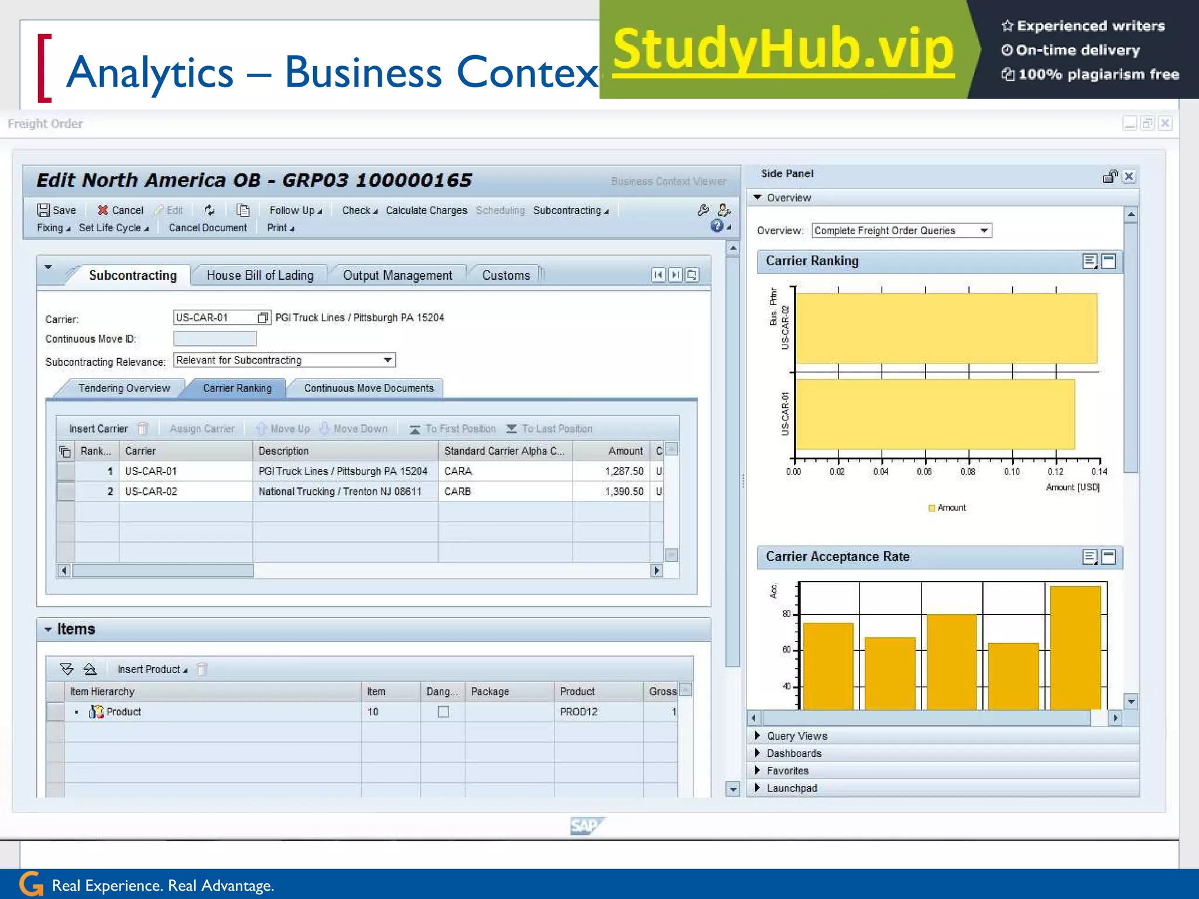Screen dimensions: 1199x899
Task: Click the US-CAR-02 yellow bar
Action: pos(946,328)
